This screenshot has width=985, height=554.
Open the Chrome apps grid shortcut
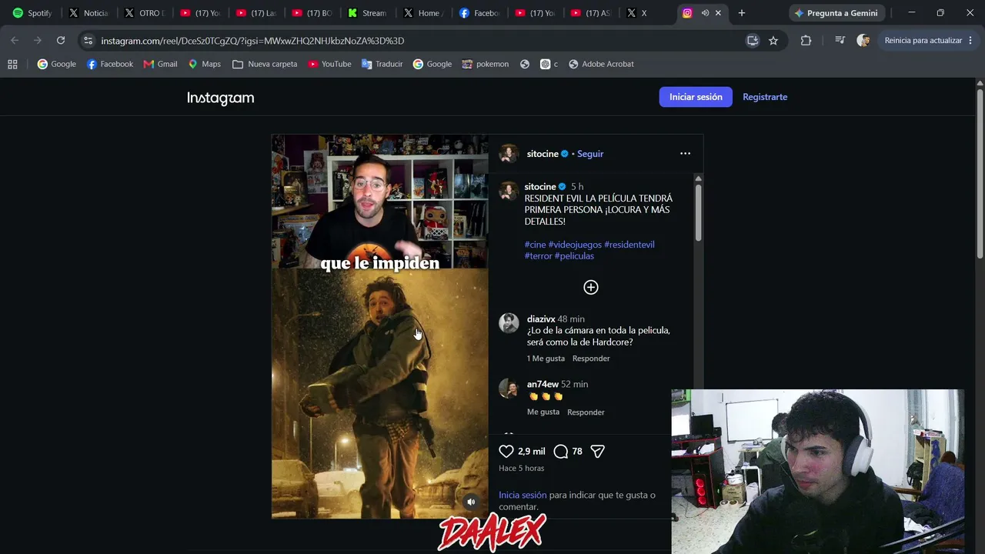coord(12,64)
